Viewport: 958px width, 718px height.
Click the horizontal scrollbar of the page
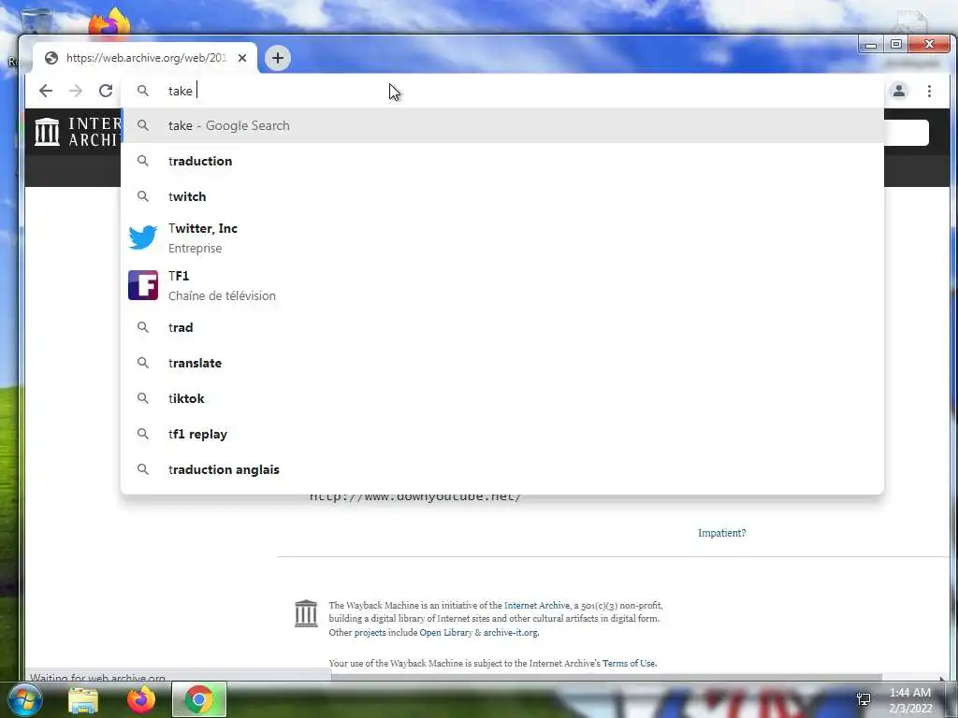tap(606, 677)
